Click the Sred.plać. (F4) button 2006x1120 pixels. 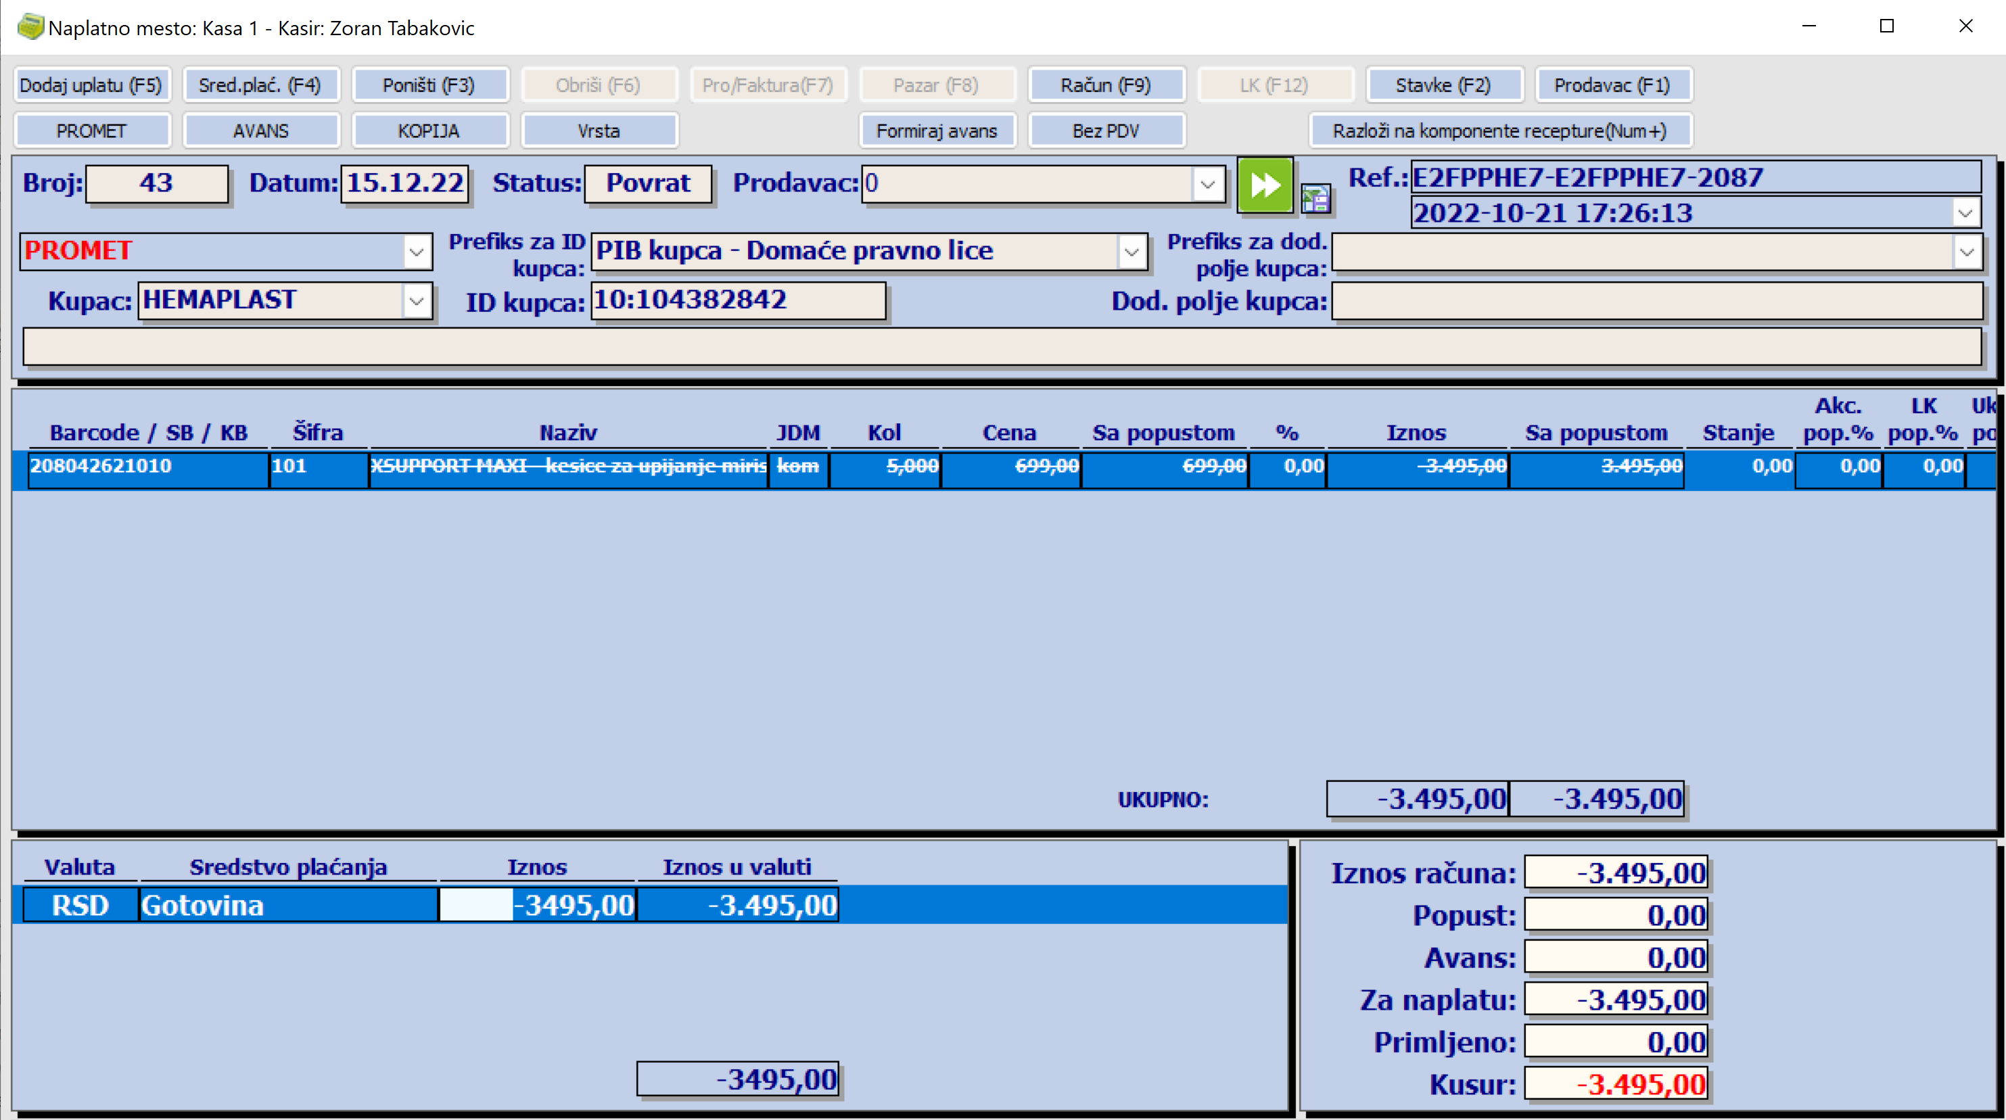tap(260, 85)
